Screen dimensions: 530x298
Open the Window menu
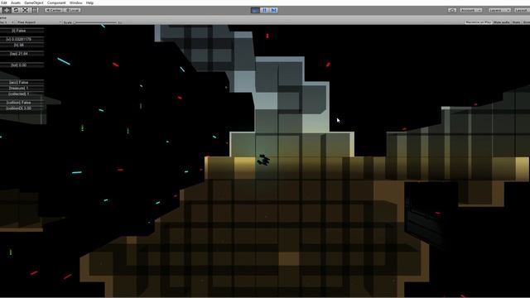pyautogui.click(x=75, y=2)
